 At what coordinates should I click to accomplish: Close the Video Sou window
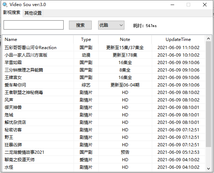[x=205, y=5]
